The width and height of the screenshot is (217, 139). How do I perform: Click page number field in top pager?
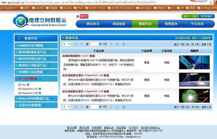pos(94,44)
